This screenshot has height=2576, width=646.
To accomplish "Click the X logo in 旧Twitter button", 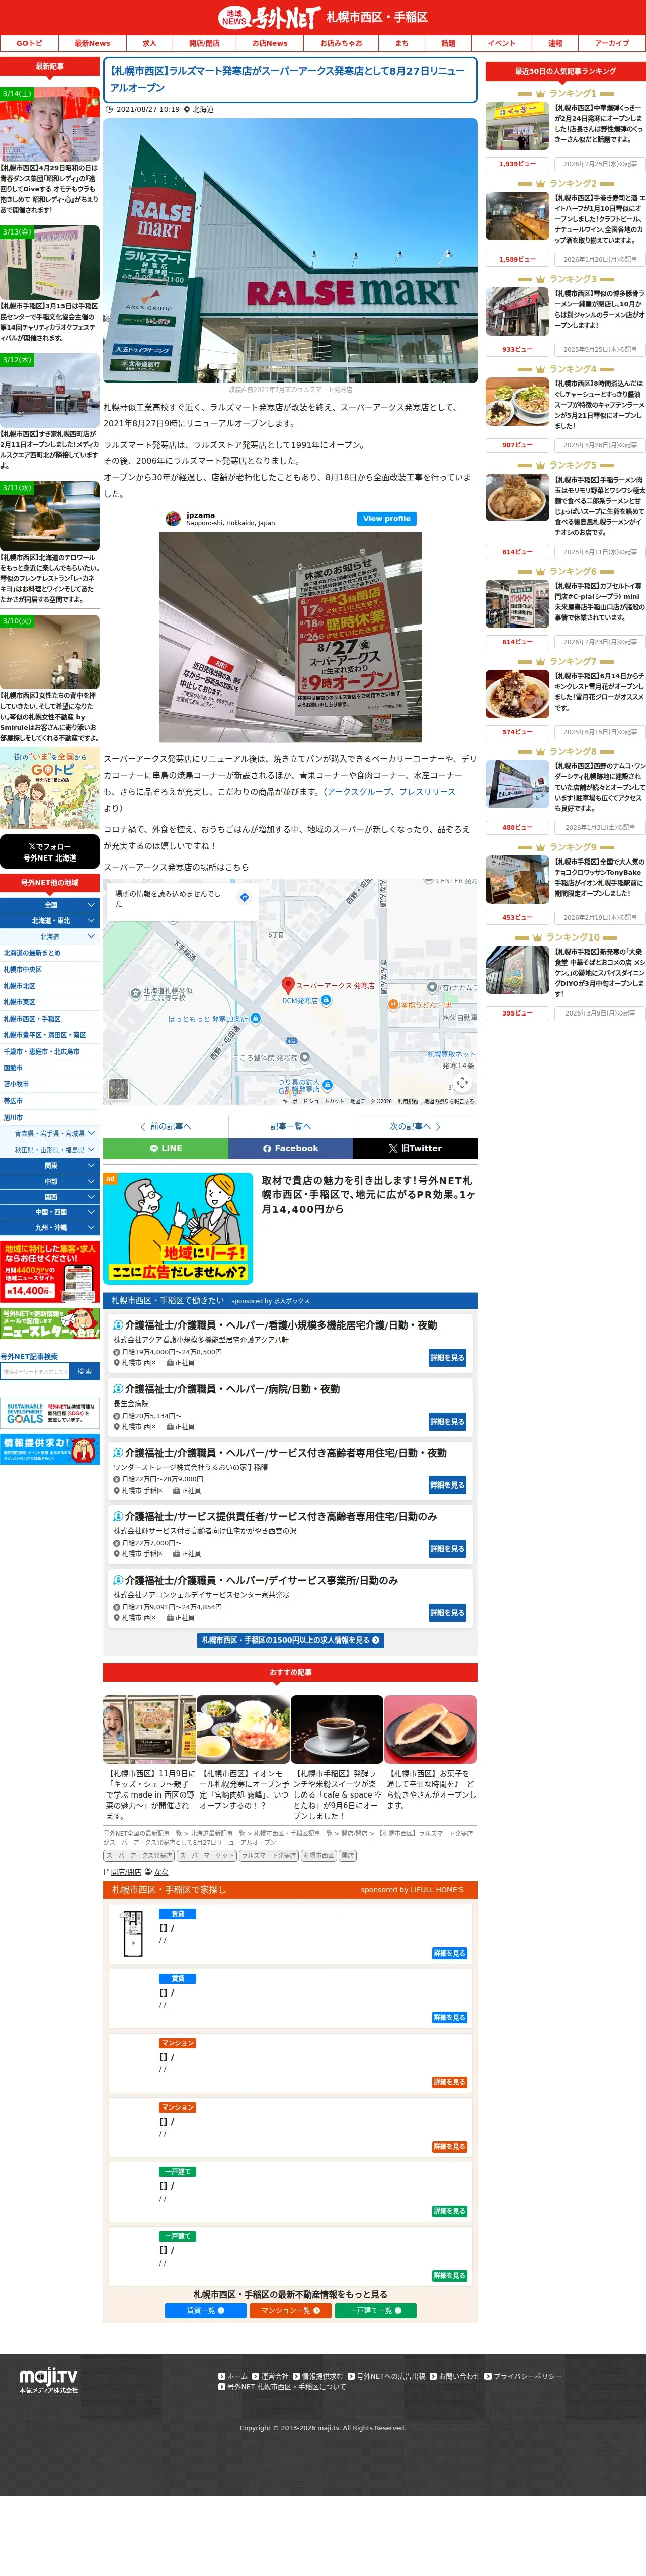I will 393,1149.
